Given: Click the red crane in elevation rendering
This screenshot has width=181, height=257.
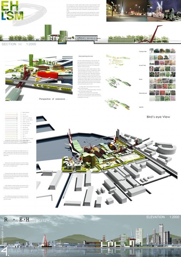Looking at the screenshot, I should point(45,241).
